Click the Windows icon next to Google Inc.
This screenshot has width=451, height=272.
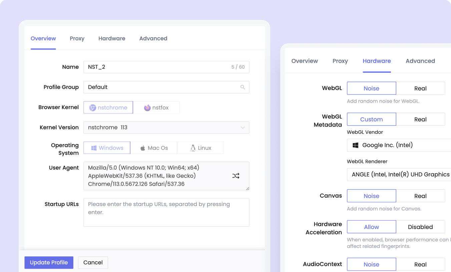point(355,145)
